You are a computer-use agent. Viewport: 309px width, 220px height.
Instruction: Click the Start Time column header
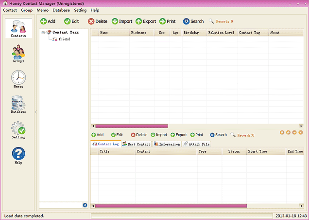[266, 151]
